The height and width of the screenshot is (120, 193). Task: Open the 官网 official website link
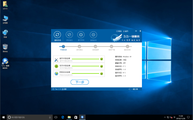126,31
